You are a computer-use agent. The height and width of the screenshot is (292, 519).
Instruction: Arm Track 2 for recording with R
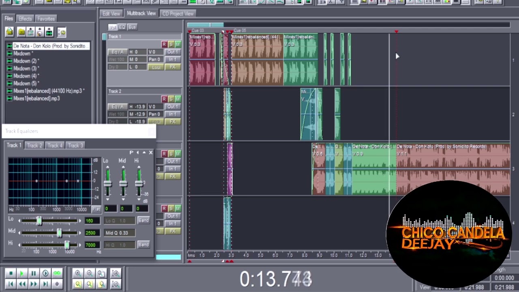point(164,99)
